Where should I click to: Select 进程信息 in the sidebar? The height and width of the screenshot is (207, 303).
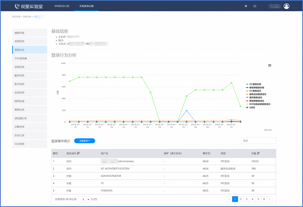[30, 67]
